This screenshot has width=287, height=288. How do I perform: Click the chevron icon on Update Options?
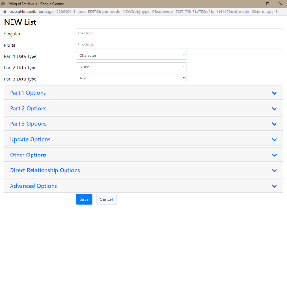coord(275,139)
